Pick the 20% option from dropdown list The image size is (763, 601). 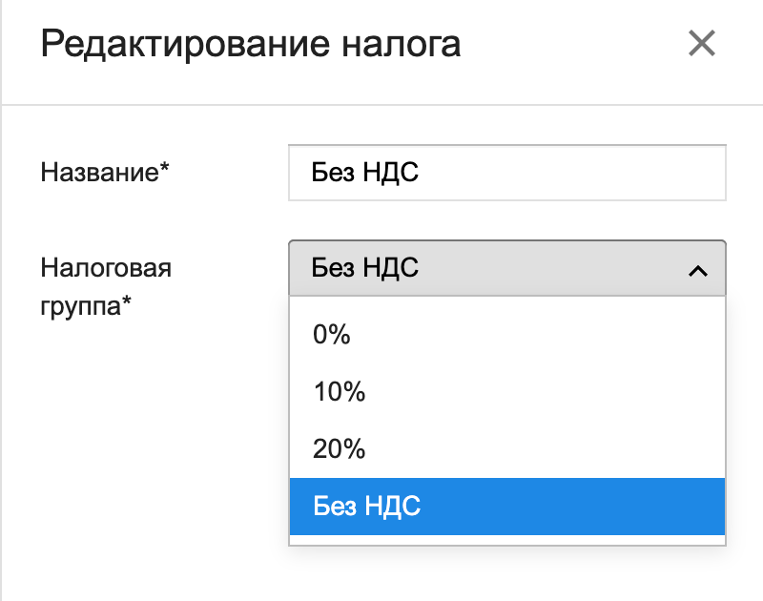506,449
